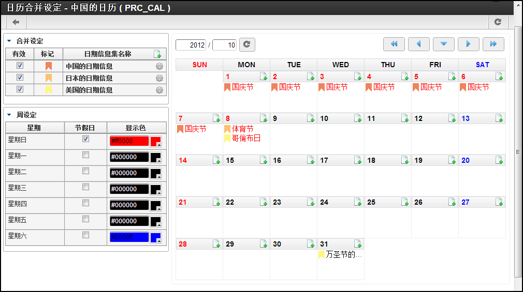
Task: Disable 美国的日期信息 checkbox
Action: (20, 89)
